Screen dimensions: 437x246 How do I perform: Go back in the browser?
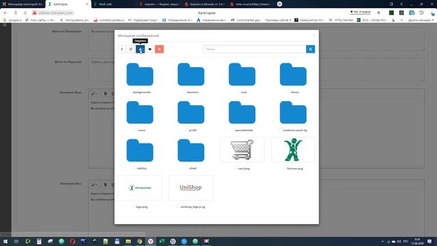(5, 13)
